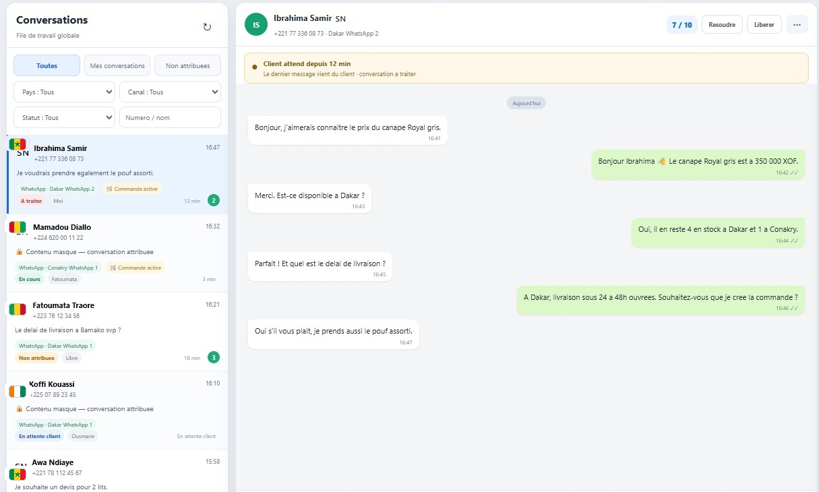Image resolution: width=819 pixels, height=492 pixels.
Task: Click the Commande active tag on Mamadou Diallo
Action: coord(135,268)
